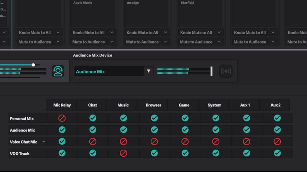The height and width of the screenshot is (172, 307).
Task: Toggle System in Personal Mix row
Action: pos(216,118)
